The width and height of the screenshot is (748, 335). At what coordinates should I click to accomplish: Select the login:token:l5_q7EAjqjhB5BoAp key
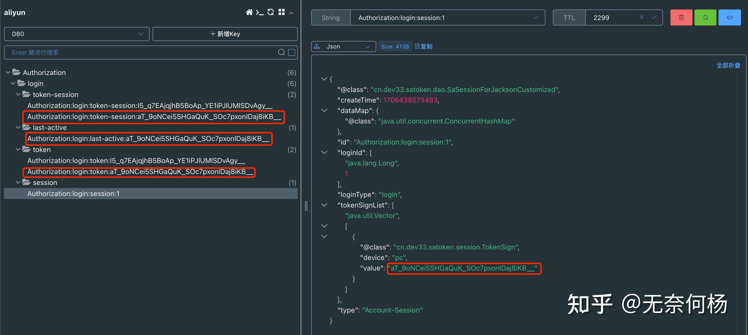(136, 160)
